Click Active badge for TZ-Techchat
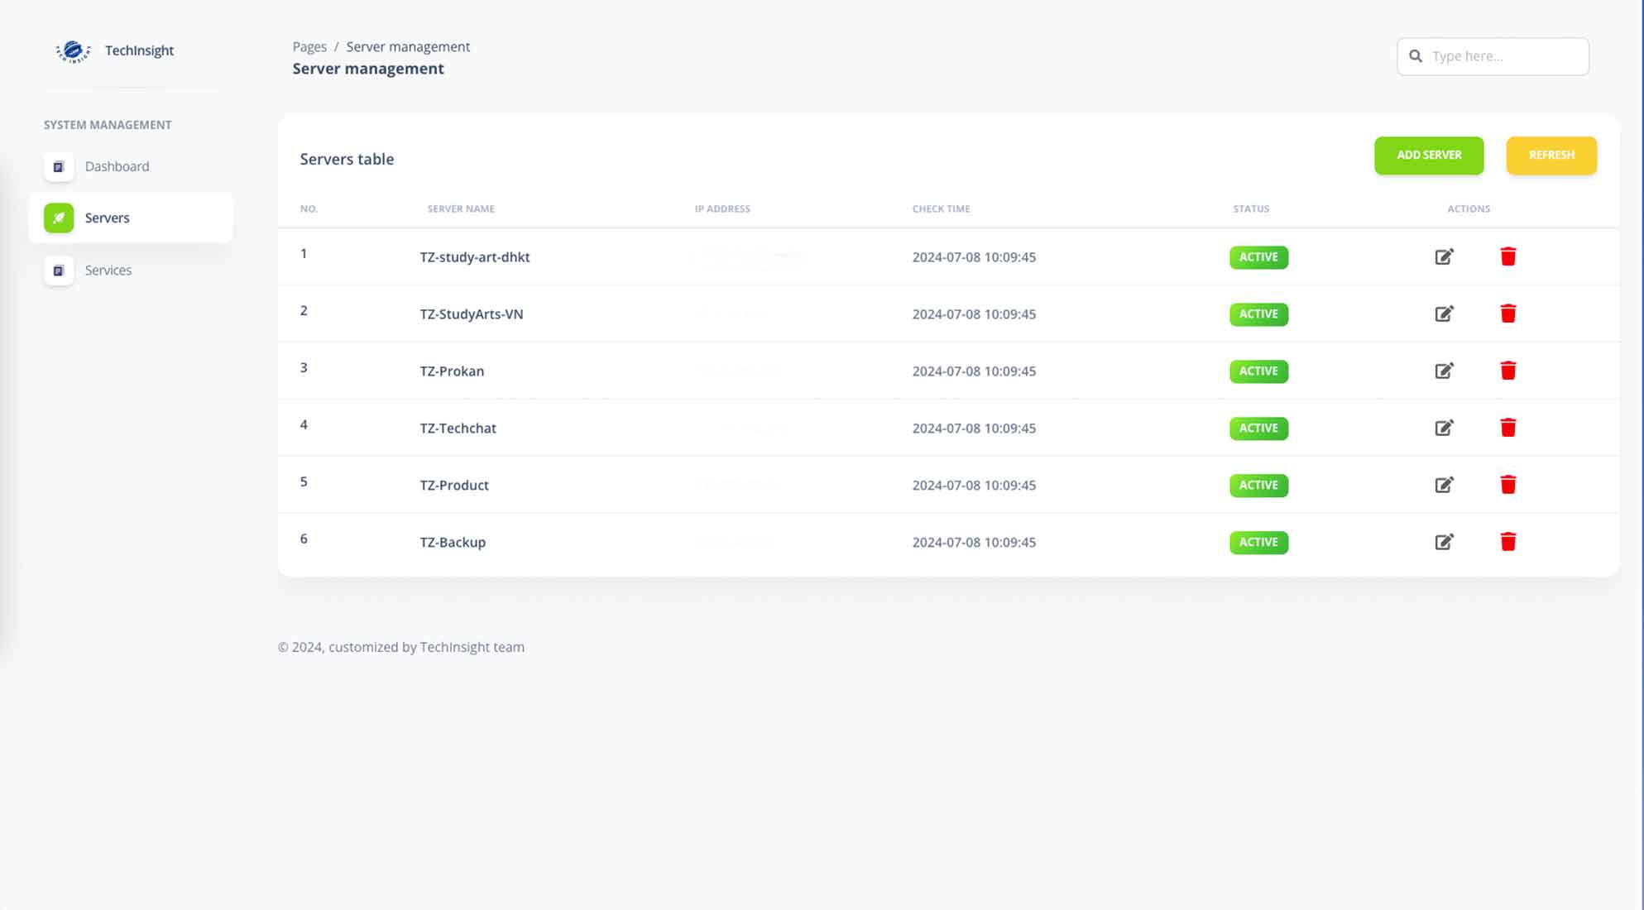Viewport: 1644px width, 910px height. pyautogui.click(x=1258, y=429)
